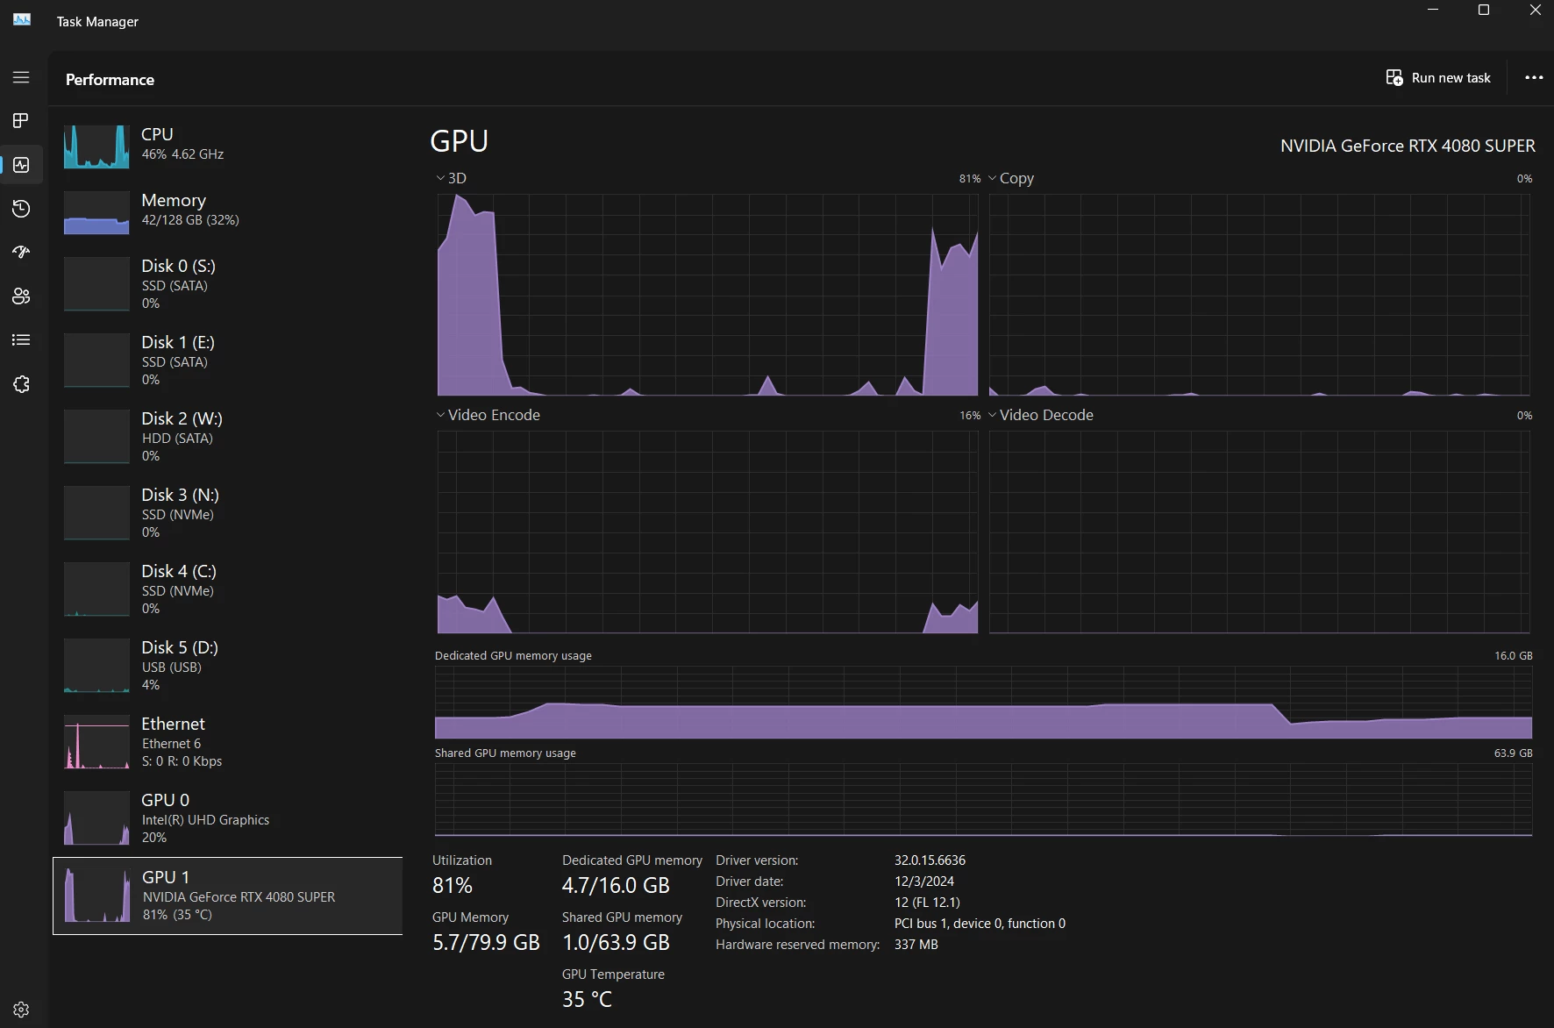Click the 3D utilization graph
This screenshot has height=1028, width=1554.
708,295
